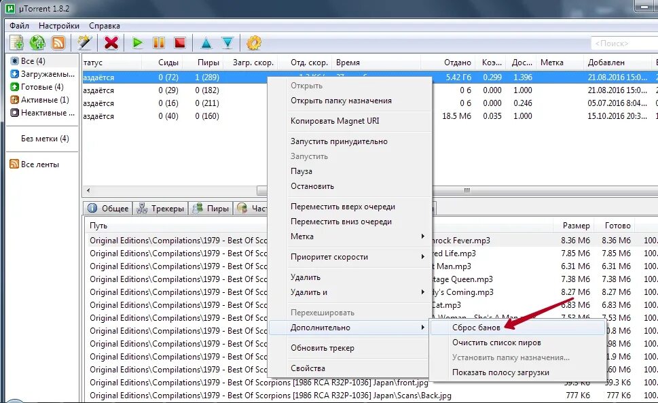This screenshot has width=658, height=403.
Task: Choose Переместить вниз очереди entry
Action: click(x=350, y=222)
